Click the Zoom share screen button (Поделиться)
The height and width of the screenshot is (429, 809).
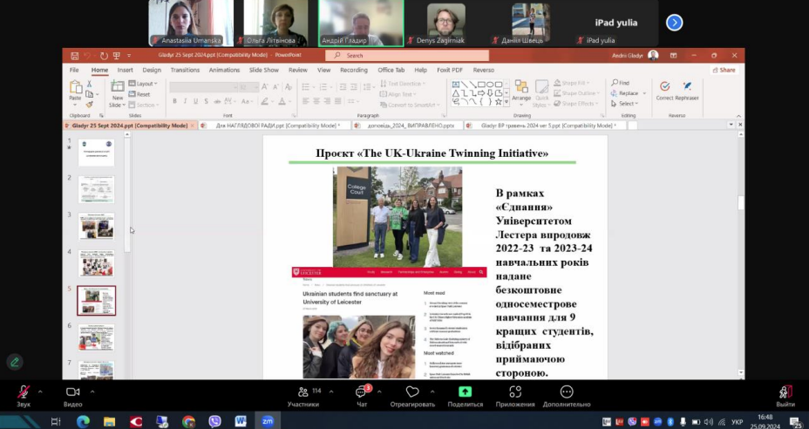(x=466, y=397)
